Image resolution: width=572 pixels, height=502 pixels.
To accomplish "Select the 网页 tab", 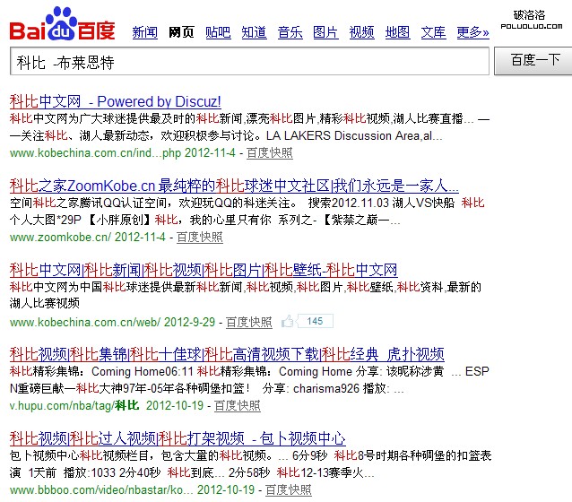I will click(181, 32).
